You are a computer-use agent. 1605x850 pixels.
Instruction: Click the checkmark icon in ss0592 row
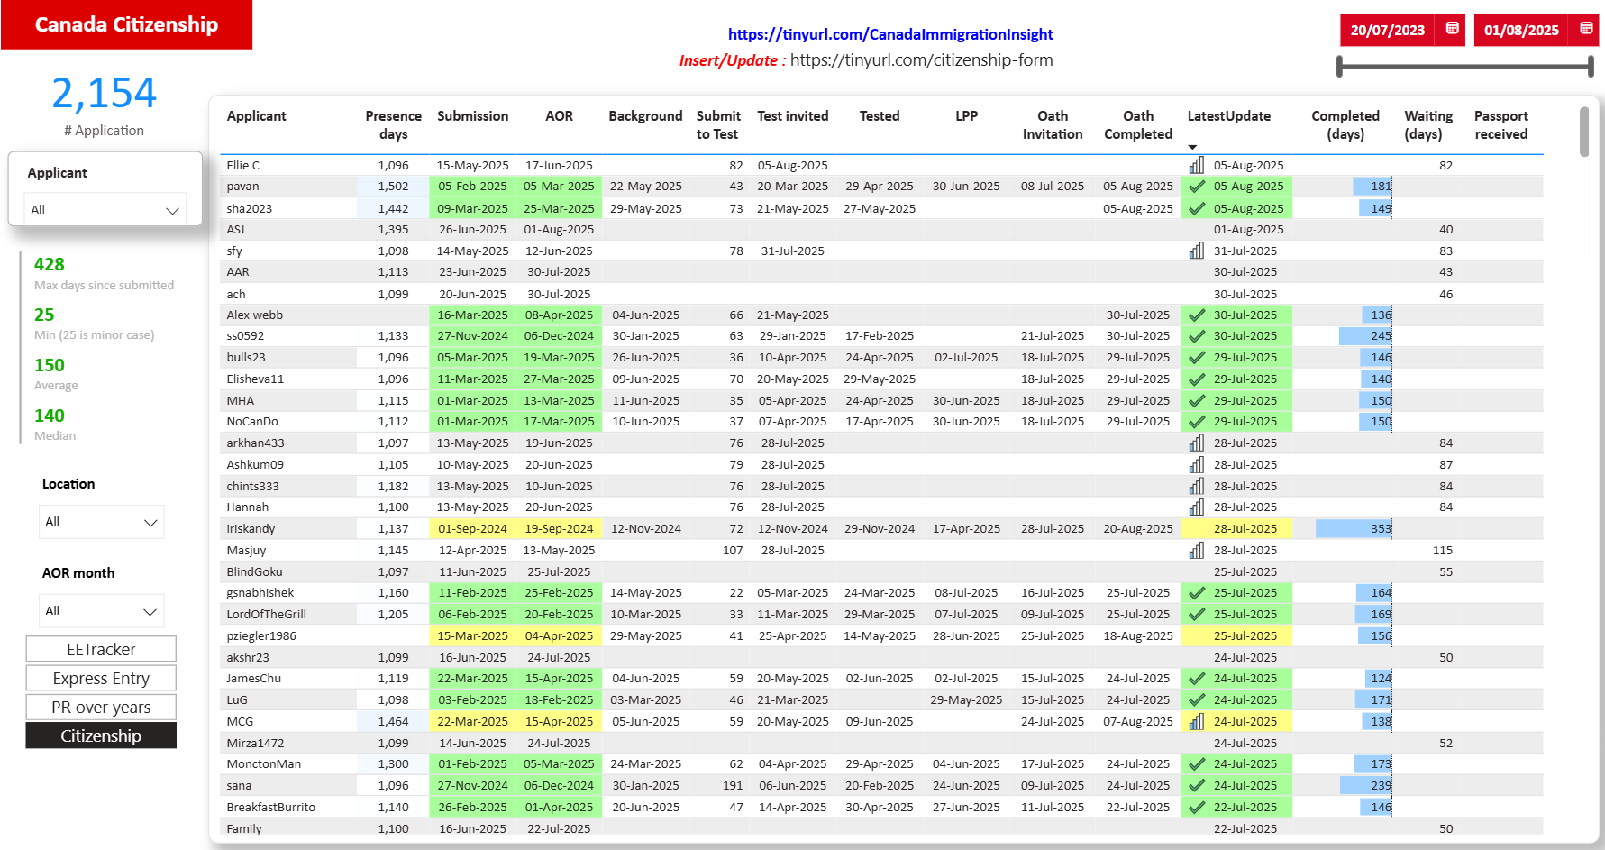click(x=1197, y=336)
